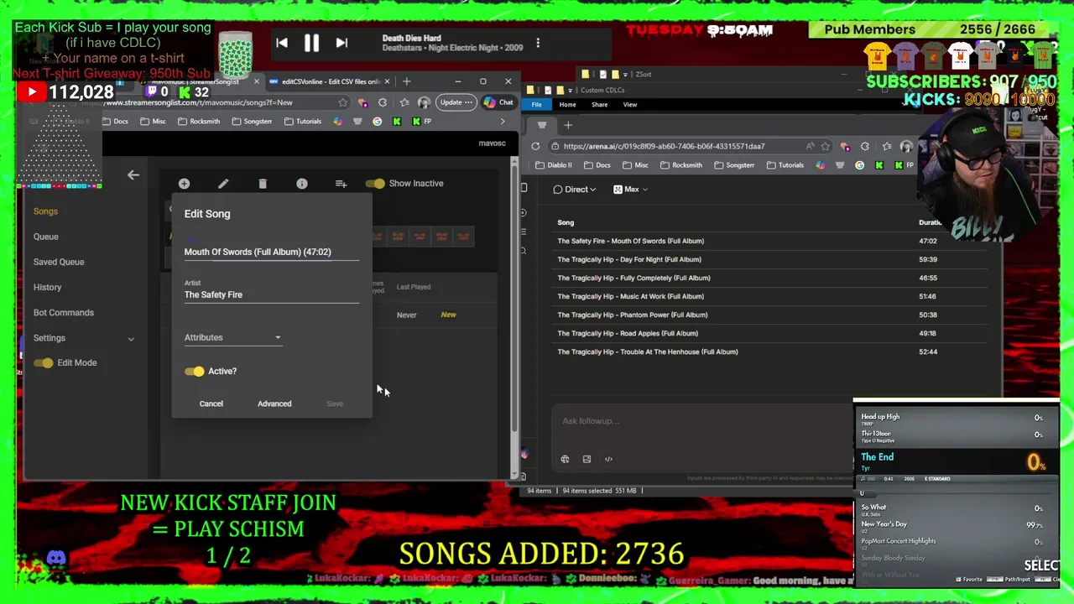The image size is (1074, 604).
Task: Click the globe web search icon under Ask followup
Action: [x=565, y=459]
